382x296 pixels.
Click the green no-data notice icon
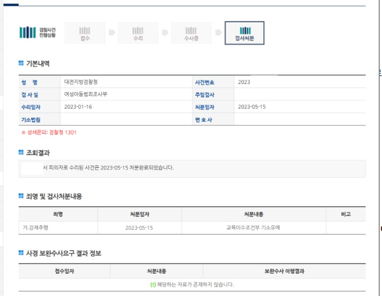[151, 285]
